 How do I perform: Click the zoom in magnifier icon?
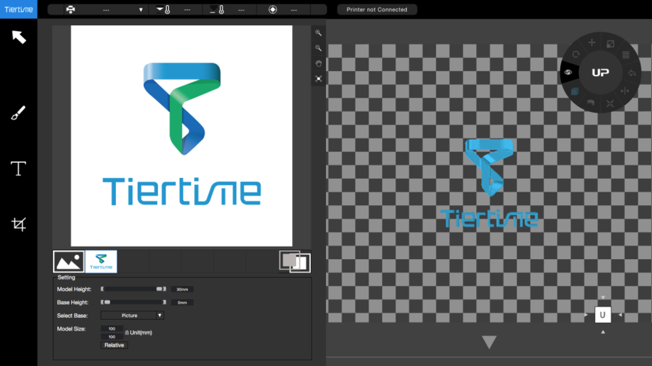pos(318,33)
